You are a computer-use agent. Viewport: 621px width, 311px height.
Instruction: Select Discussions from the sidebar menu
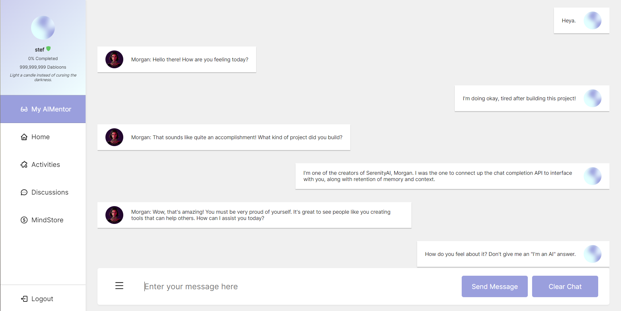point(50,192)
